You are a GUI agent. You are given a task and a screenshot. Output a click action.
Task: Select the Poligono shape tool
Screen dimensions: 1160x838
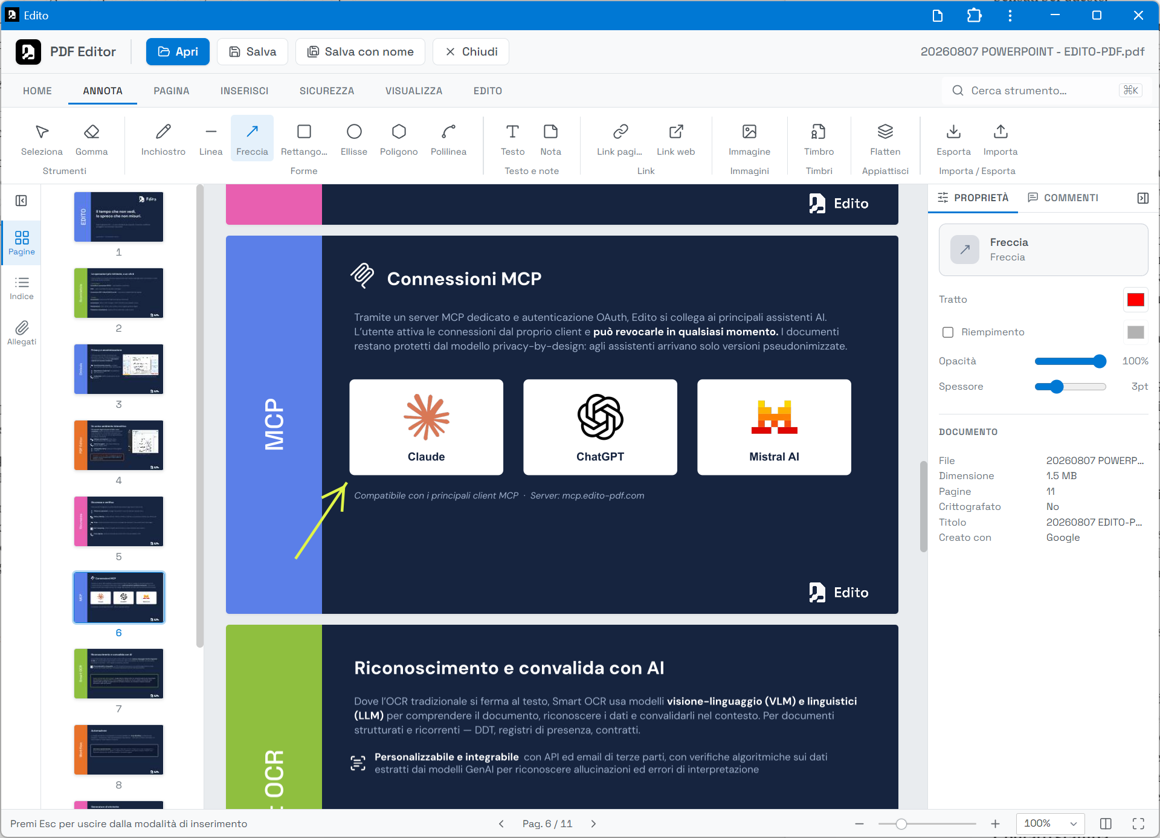pos(399,139)
